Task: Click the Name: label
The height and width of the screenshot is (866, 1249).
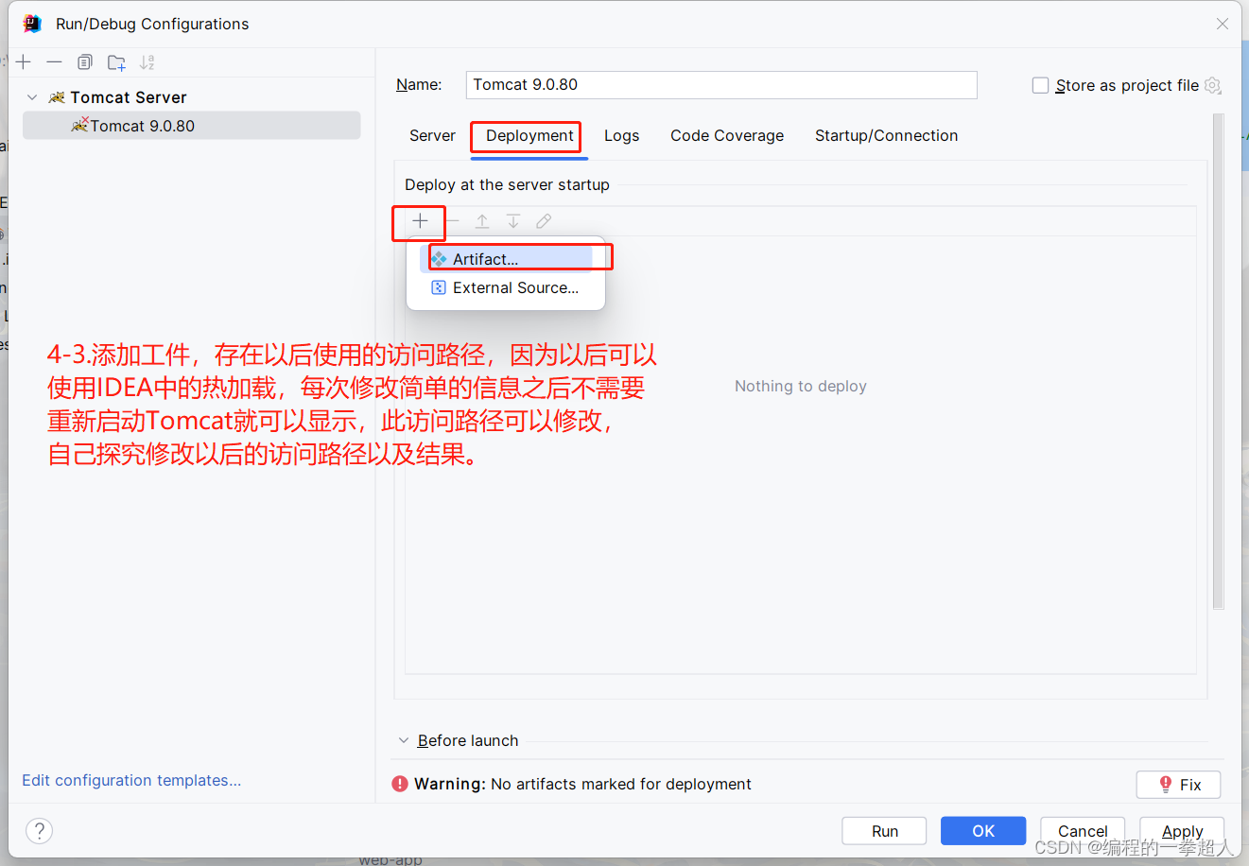Action: (419, 84)
